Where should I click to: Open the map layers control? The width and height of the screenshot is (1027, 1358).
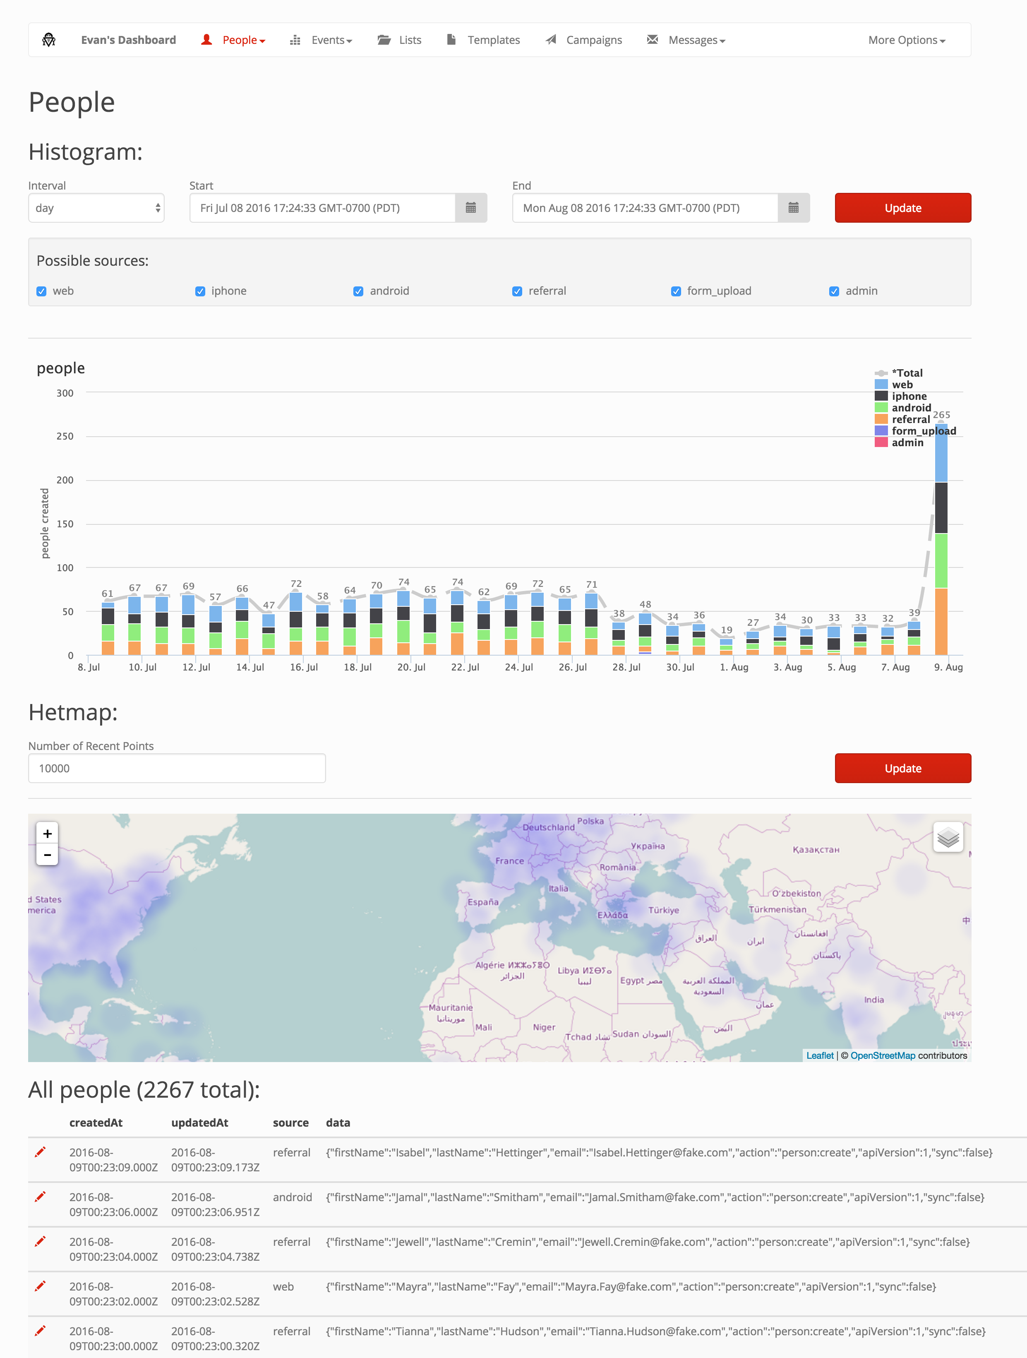click(x=948, y=837)
